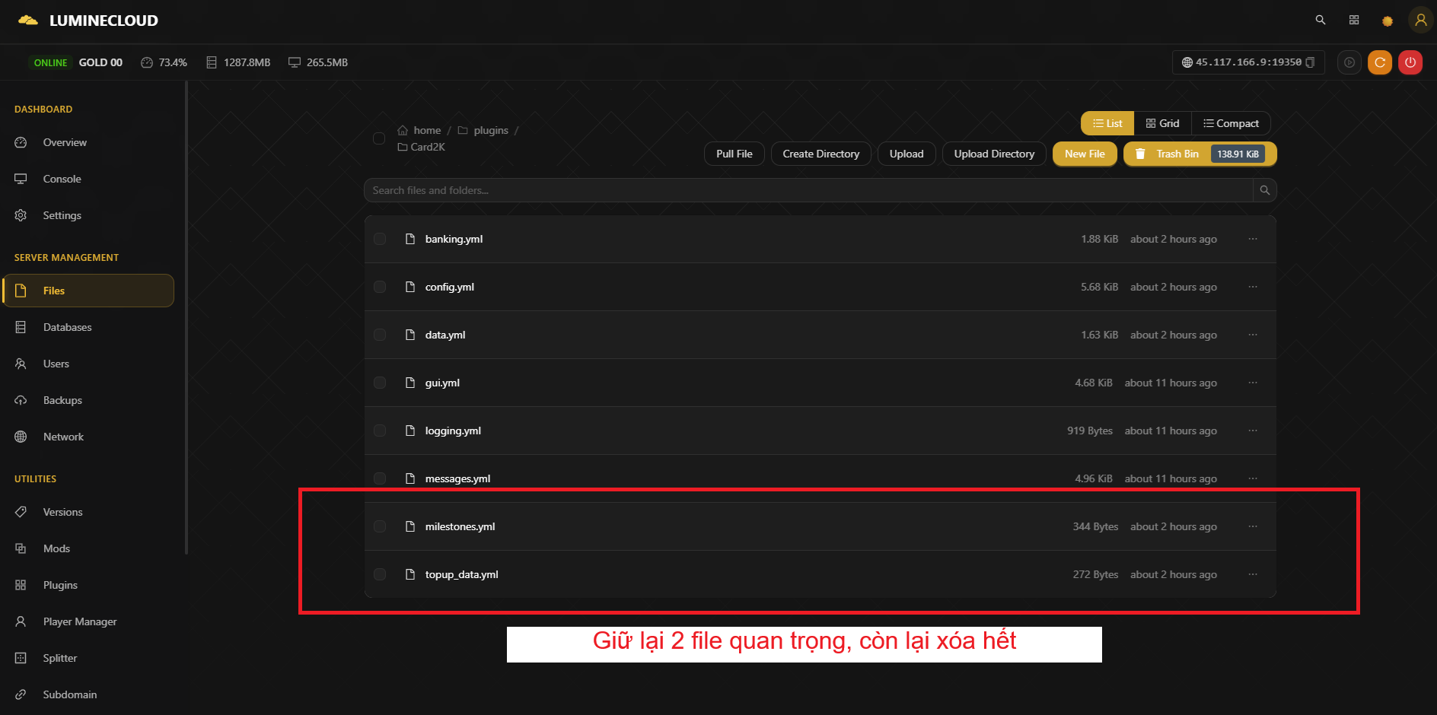Tick the select-all checkbox beside breadcrumb
The height and width of the screenshot is (715, 1437).
(379, 138)
